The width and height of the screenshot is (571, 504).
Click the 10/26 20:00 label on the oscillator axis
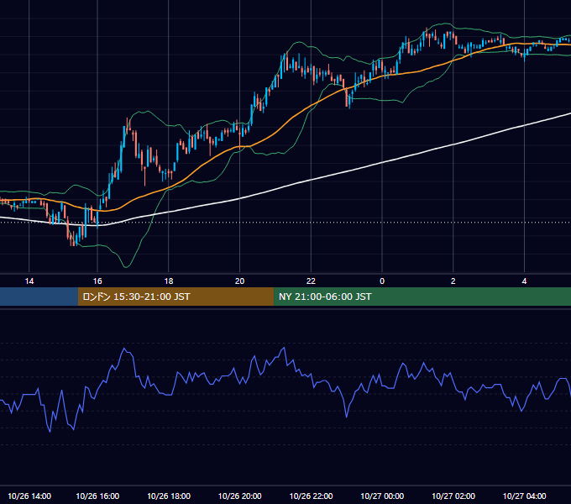239,496
